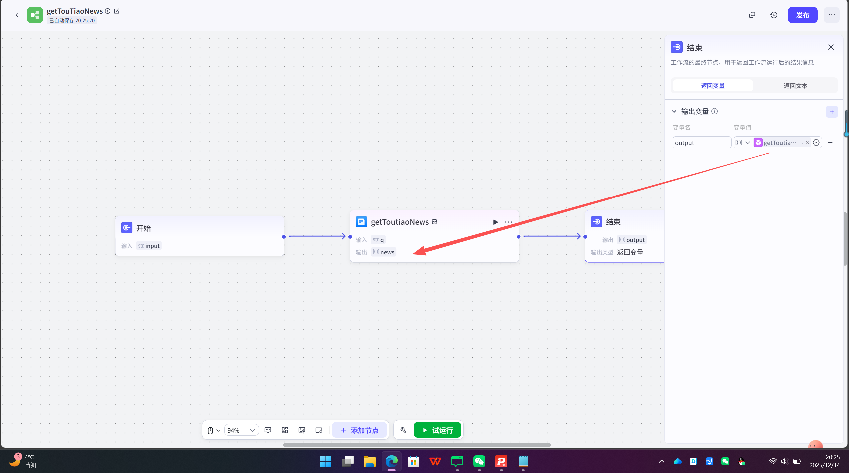The width and height of the screenshot is (849, 473).
Task: Open the 94% zoom level dropdown
Action: [241, 430]
